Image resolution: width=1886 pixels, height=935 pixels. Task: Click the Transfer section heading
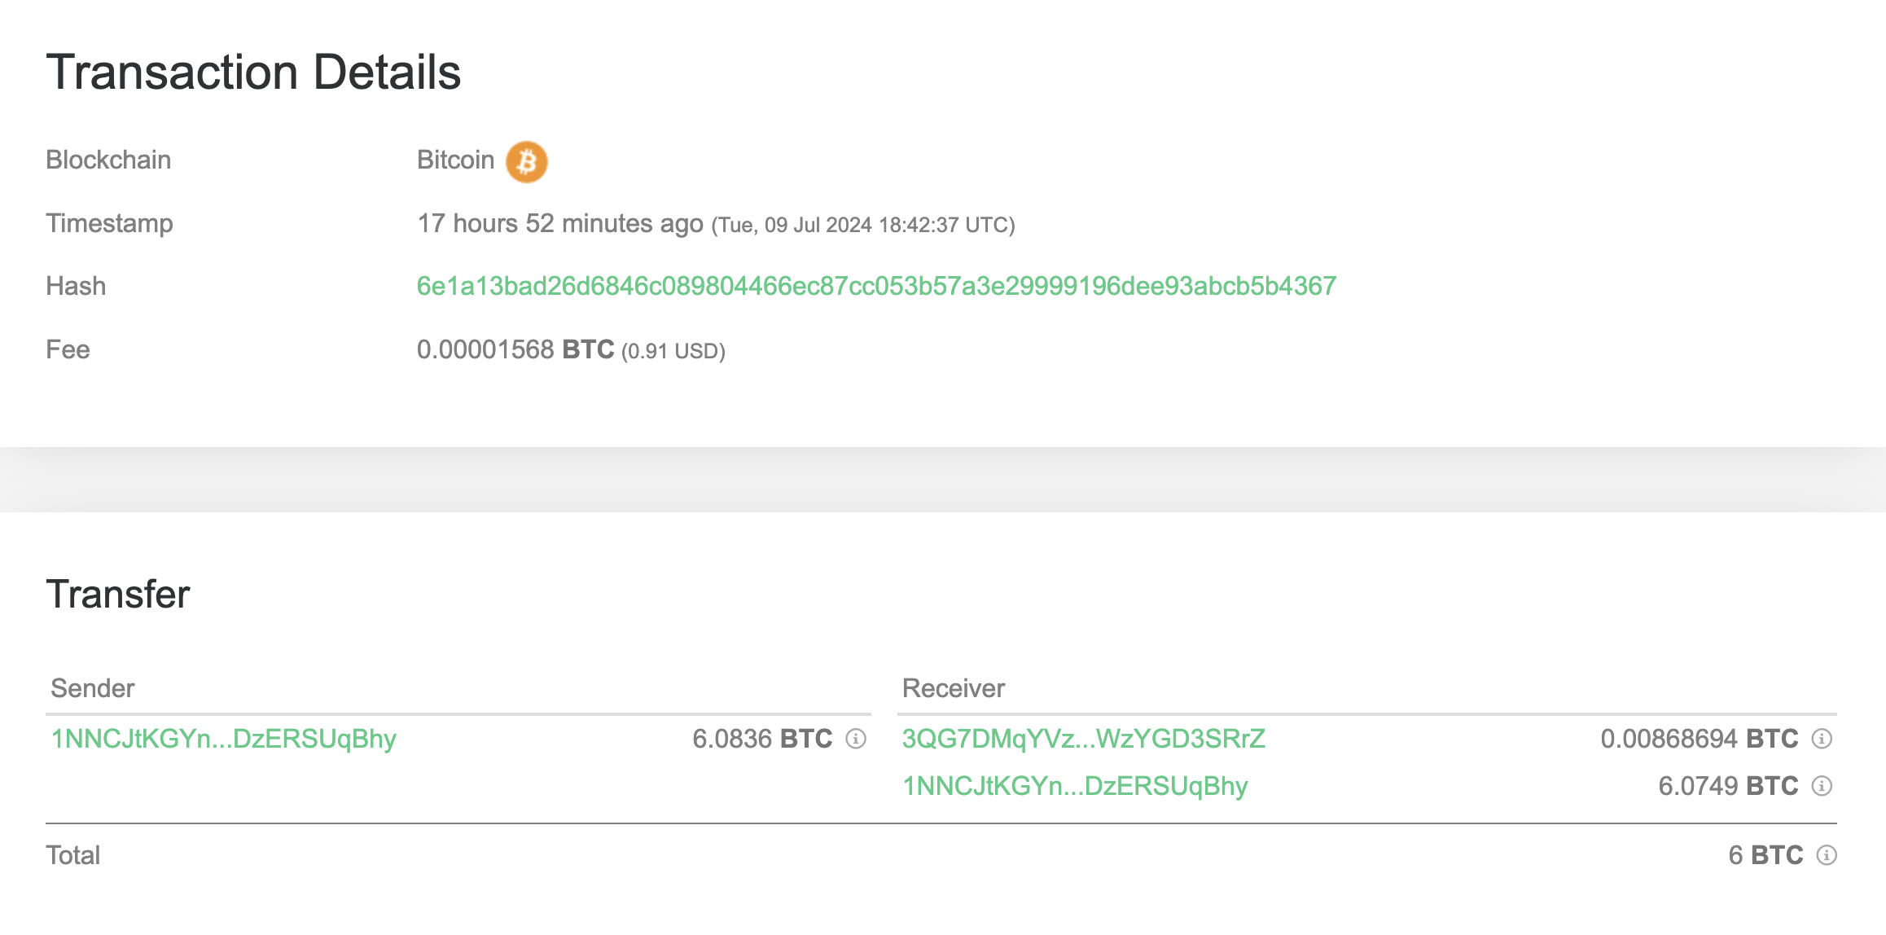[118, 594]
